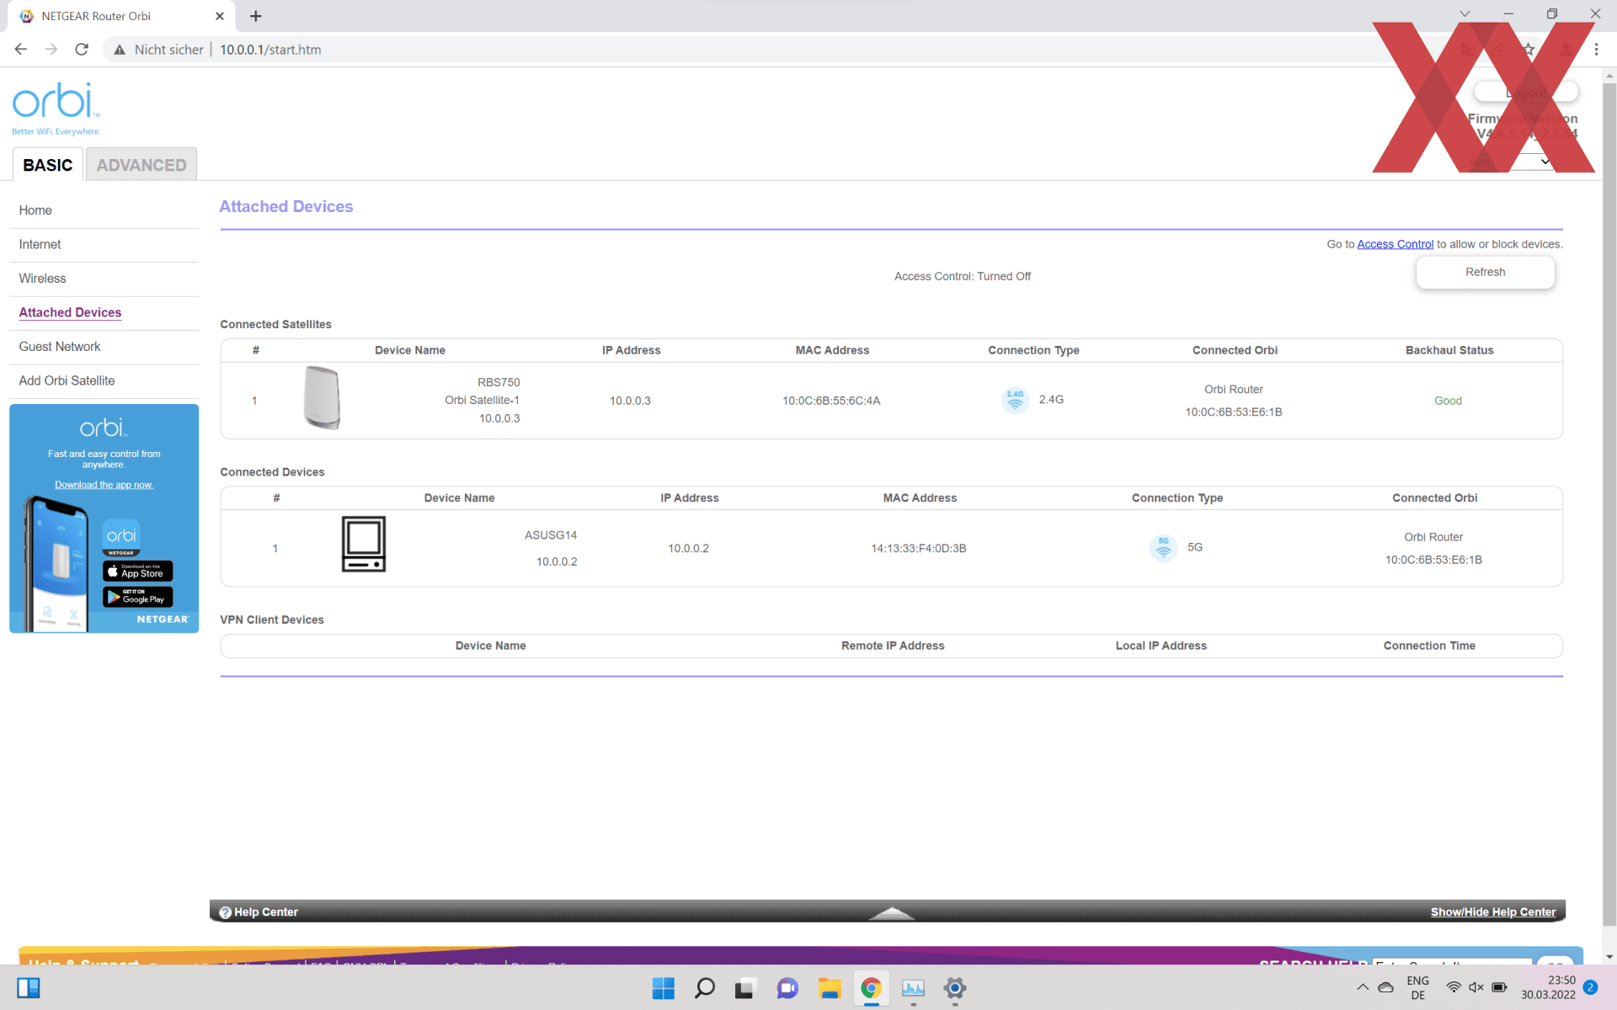This screenshot has width=1617, height=1010.
Task: Open Add Orbi Satellite in sidebar
Action: (67, 380)
